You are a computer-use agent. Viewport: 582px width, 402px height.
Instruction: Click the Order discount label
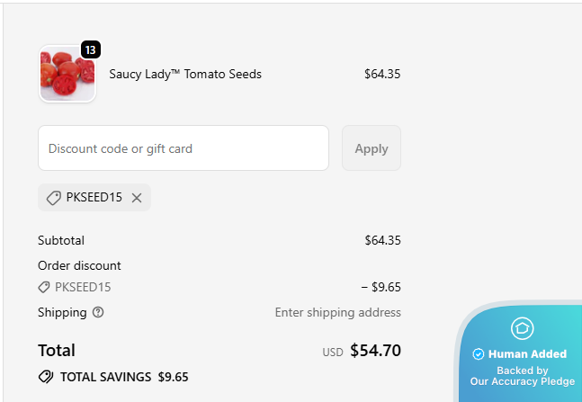click(x=79, y=266)
